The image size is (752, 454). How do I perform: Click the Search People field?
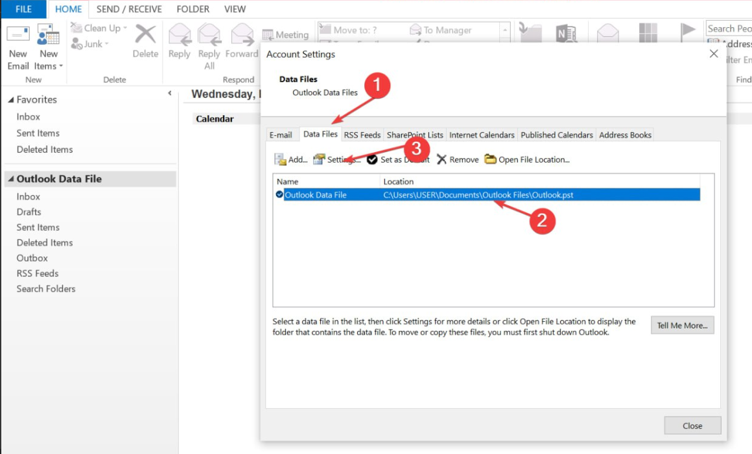tap(729, 28)
